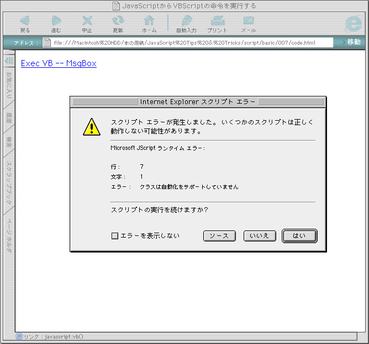
Task: Open the お気に入り (Favorites) sidebar tab
Action: (9, 85)
